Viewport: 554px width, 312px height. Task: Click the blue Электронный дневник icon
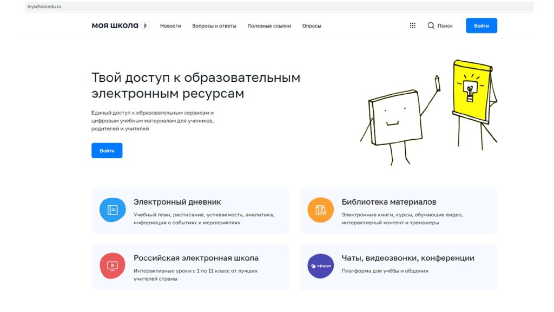pyautogui.click(x=113, y=210)
